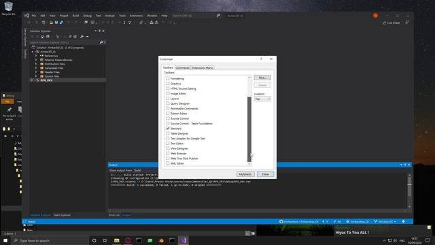Open Recycle Bin on the desktop

[x=8, y=8]
